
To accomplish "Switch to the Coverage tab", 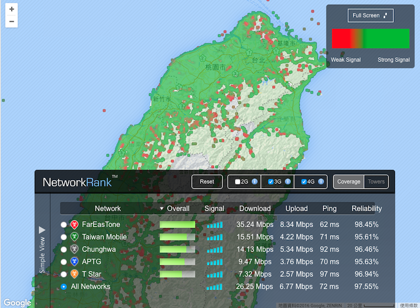I will [x=349, y=181].
